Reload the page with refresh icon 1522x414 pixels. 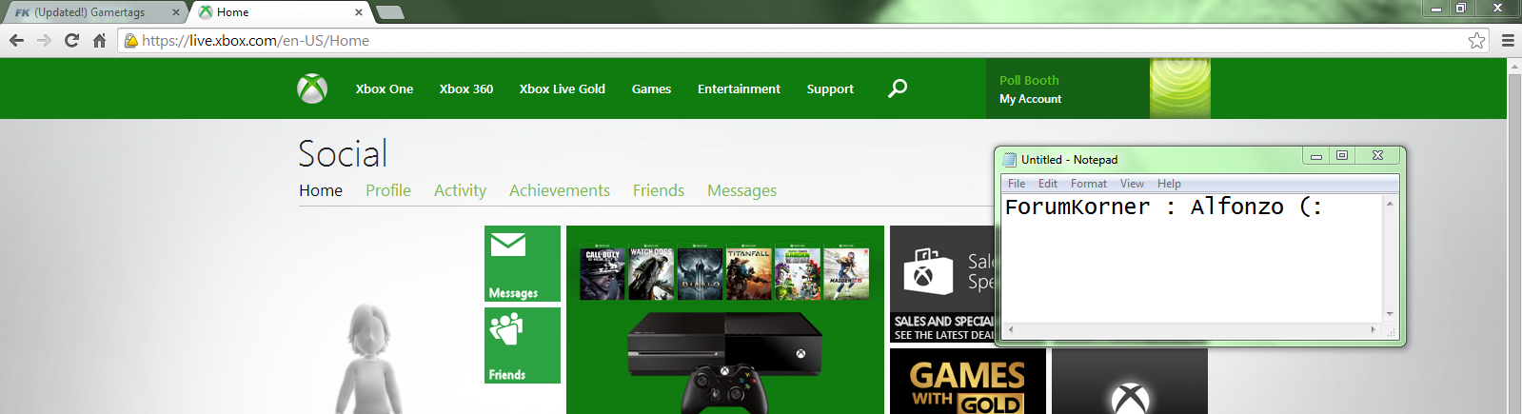[x=71, y=40]
